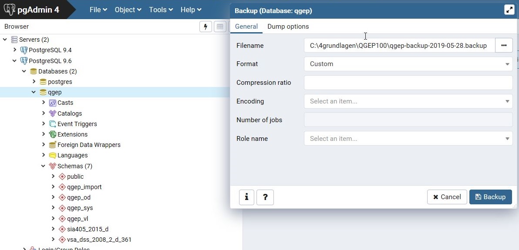Click the help question mark button
This screenshot has height=250, width=519.
click(x=265, y=197)
